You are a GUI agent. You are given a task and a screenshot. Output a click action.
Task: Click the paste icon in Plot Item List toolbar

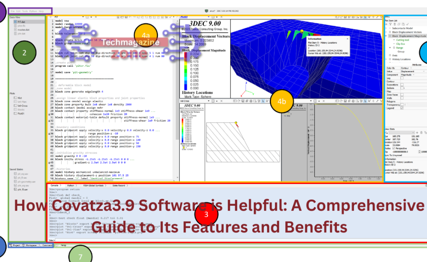pyautogui.click(x=403, y=24)
